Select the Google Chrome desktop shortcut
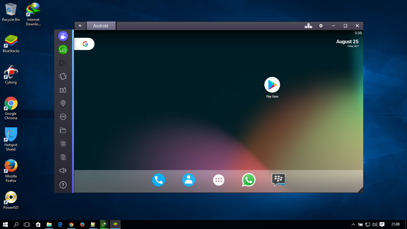The image size is (407, 229). 11,108
